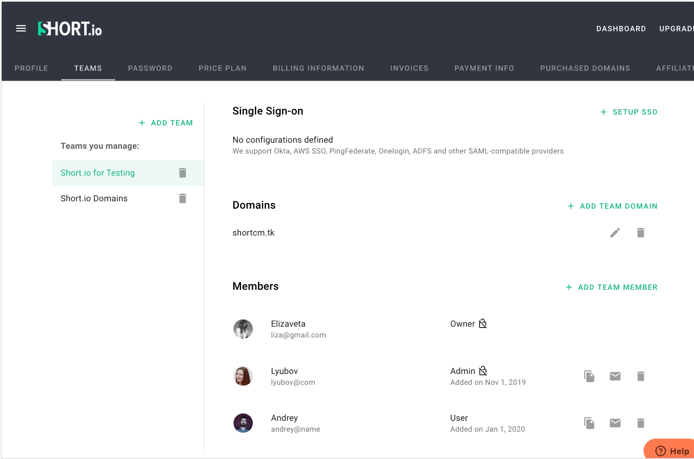
Task: Open the Payment Info tab
Action: click(x=484, y=68)
